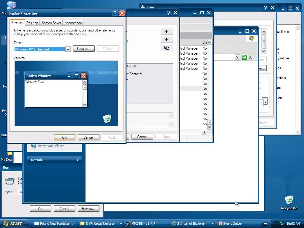Click the sample Active Window scroll-up arrow
Image resolution: width=304 pixels, height=228 pixels.
[85, 82]
